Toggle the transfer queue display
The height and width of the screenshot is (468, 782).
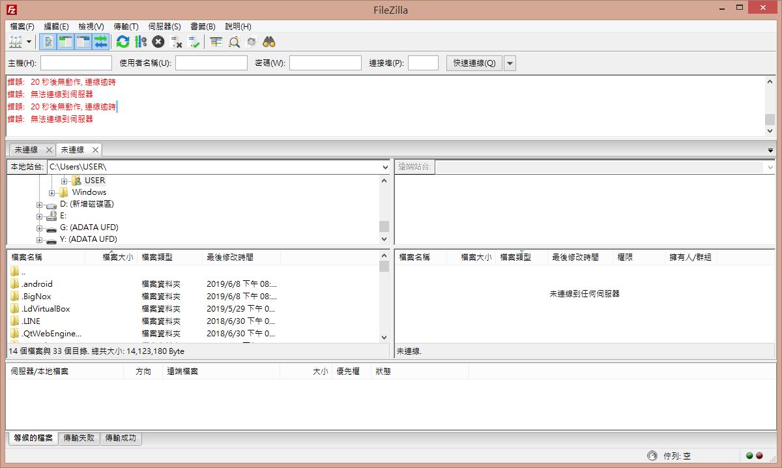(x=100, y=42)
